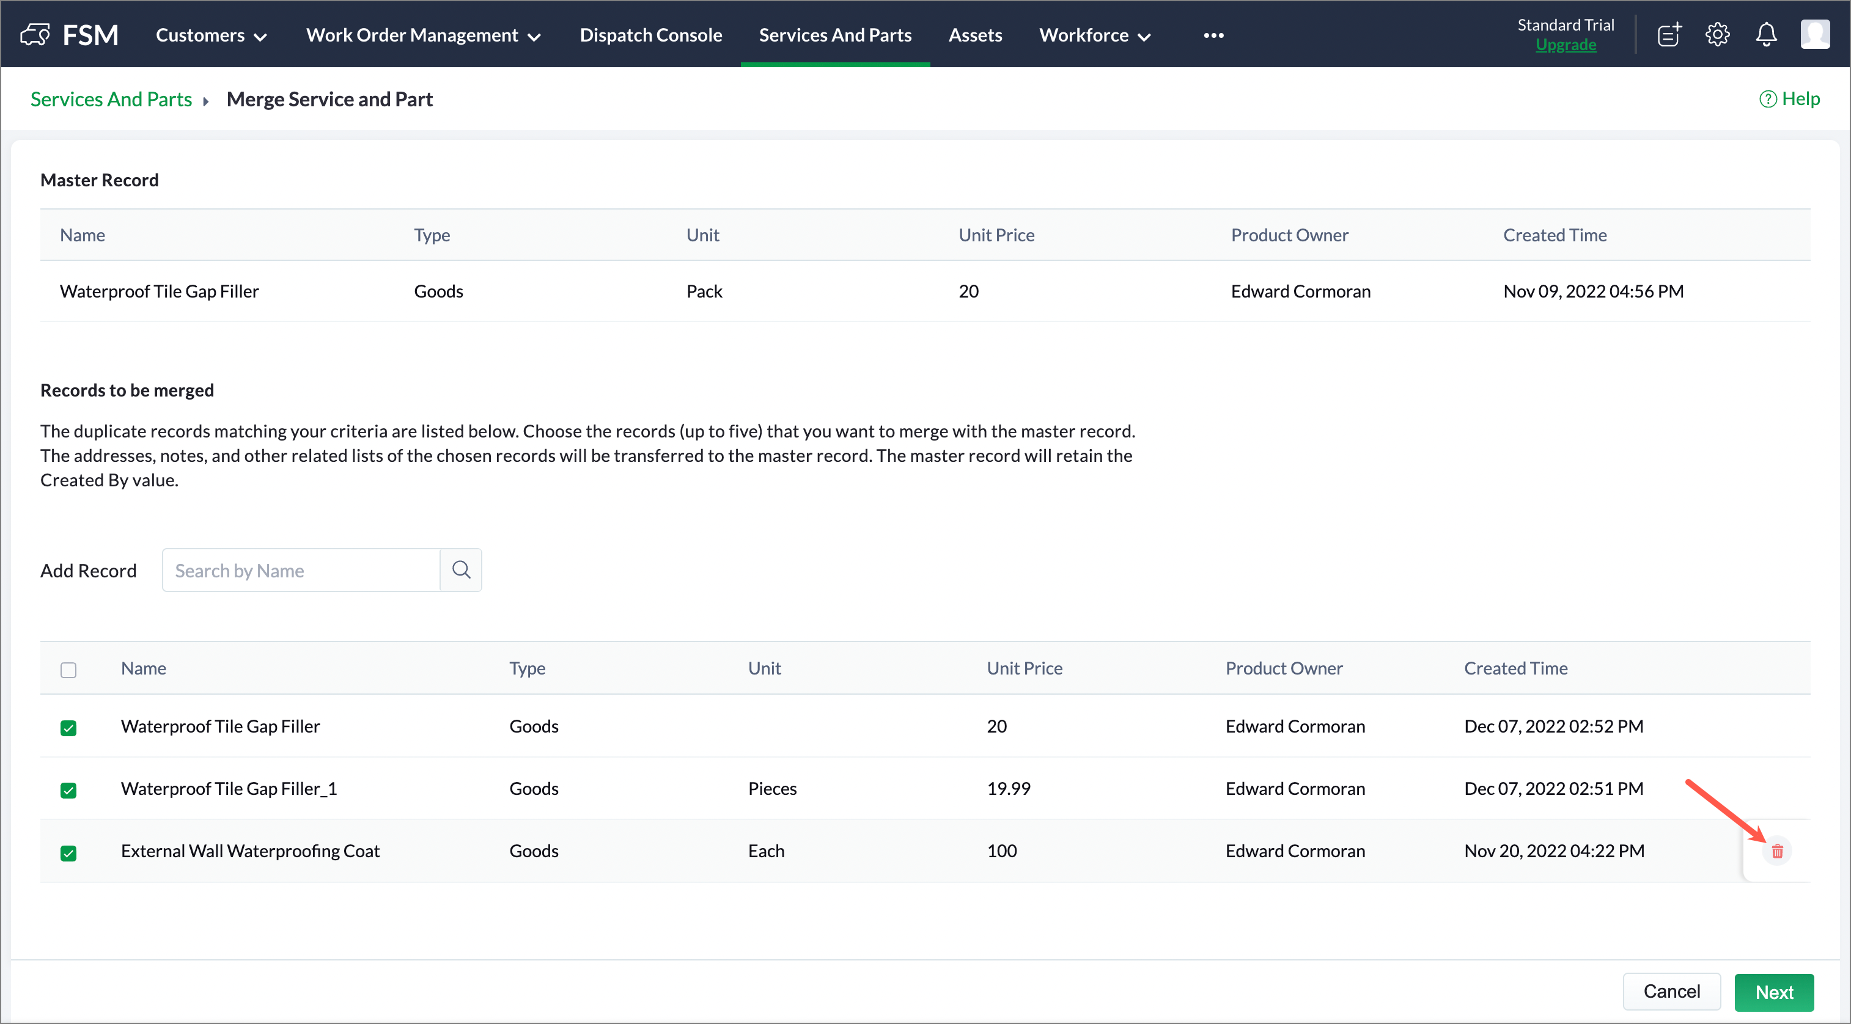The height and width of the screenshot is (1024, 1851).
Task: Toggle the select-all records checkbox
Action: point(68,669)
